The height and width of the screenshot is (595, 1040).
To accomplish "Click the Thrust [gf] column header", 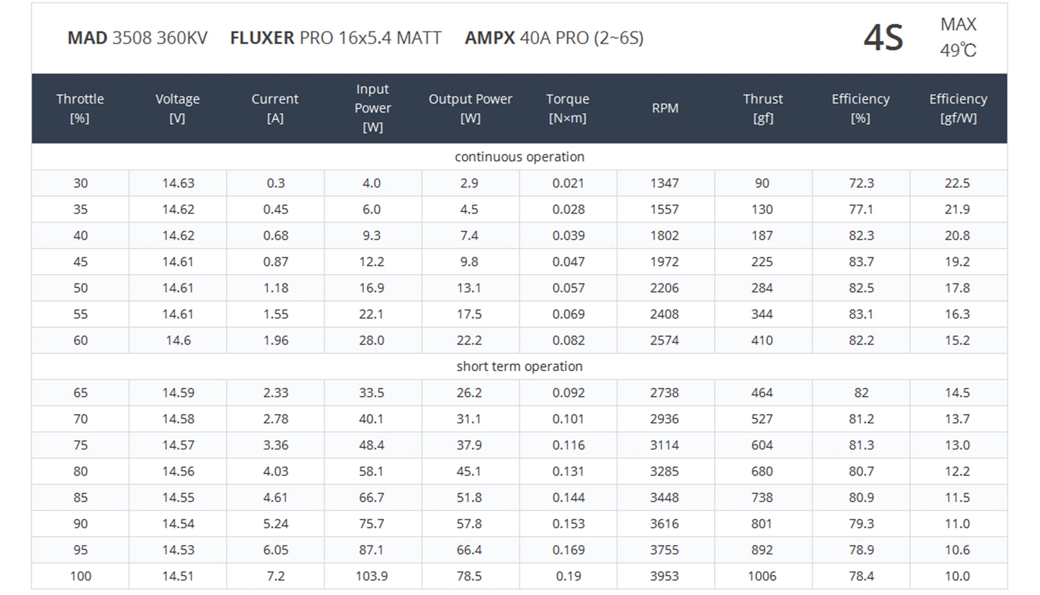I will [763, 109].
